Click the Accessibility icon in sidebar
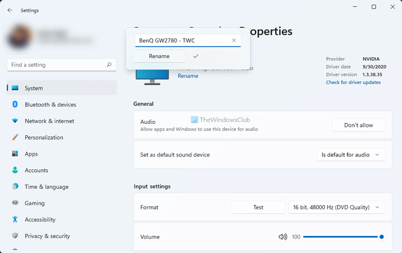402x253 pixels. tap(15, 220)
